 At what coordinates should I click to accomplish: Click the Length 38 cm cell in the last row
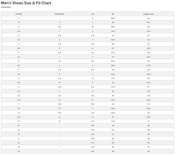click(148, 151)
